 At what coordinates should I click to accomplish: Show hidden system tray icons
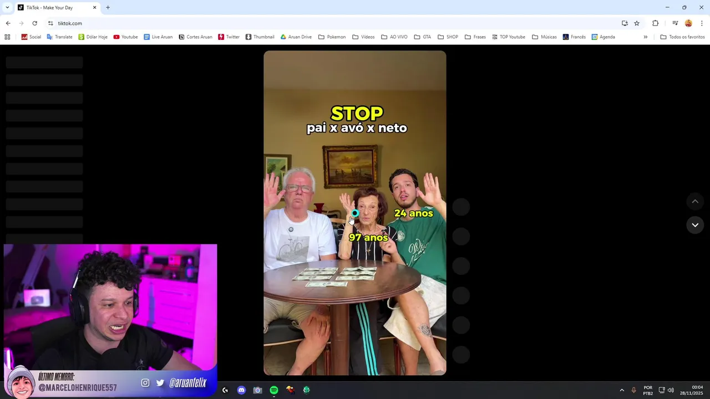tap(622, 390)
